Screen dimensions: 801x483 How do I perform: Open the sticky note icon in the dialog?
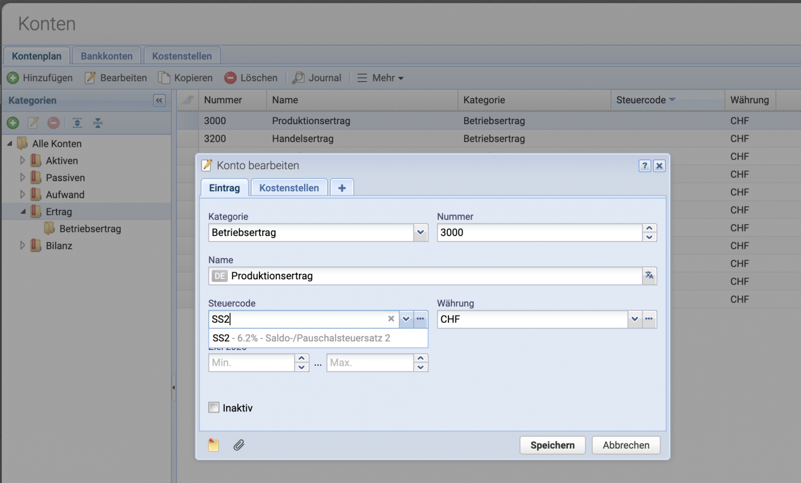(x=213, y=445)
